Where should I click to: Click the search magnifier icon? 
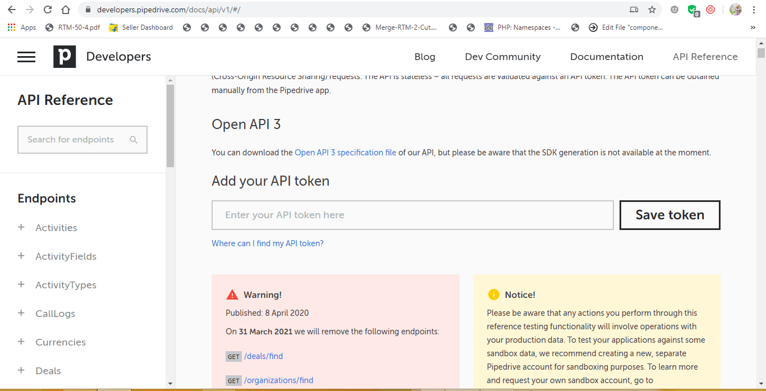click(134, 140)
